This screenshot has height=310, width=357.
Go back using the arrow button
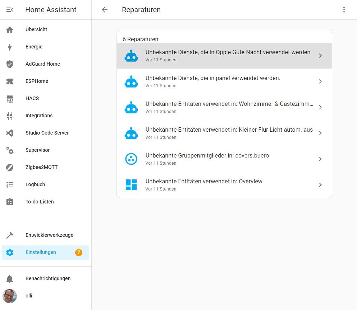tap(104, 10)
